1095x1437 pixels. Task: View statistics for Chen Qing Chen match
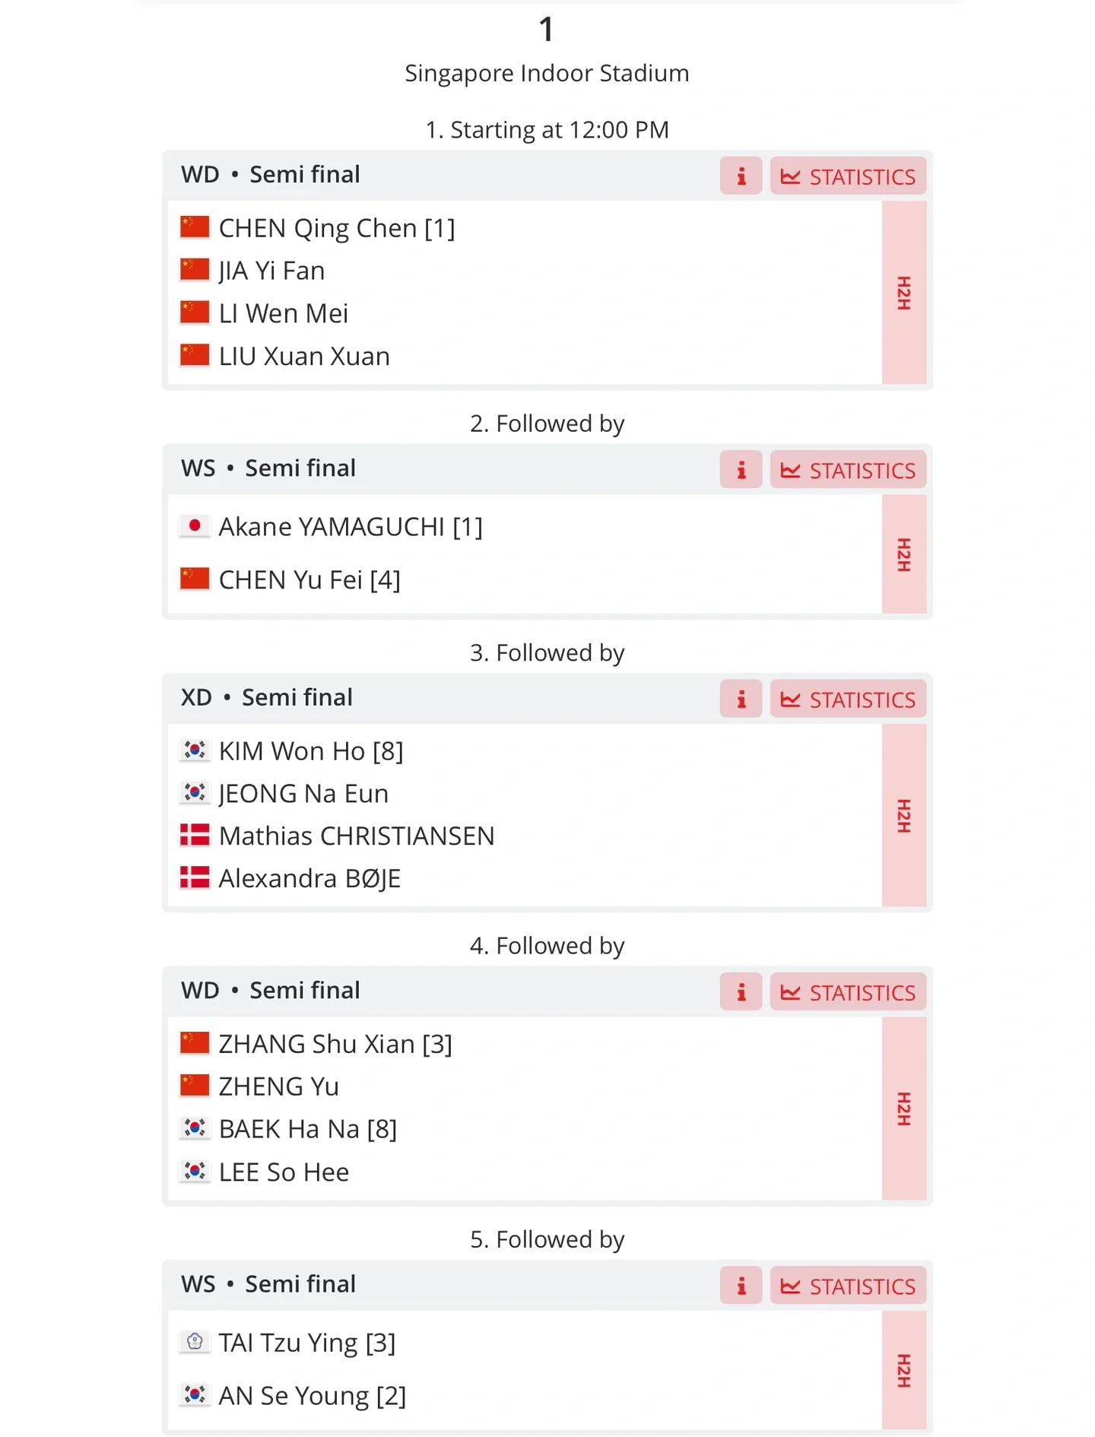848,176
